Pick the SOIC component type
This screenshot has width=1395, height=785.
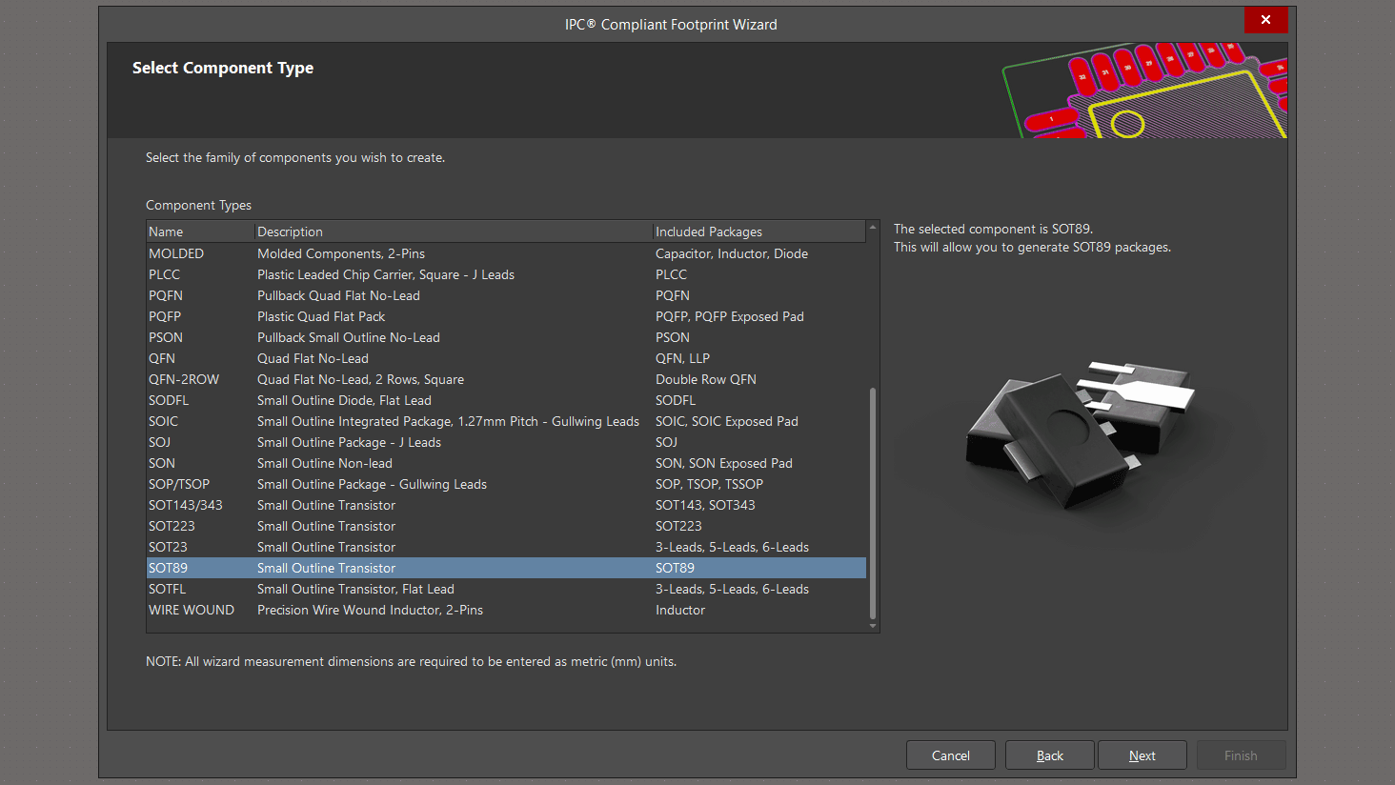tap(164, 421)
